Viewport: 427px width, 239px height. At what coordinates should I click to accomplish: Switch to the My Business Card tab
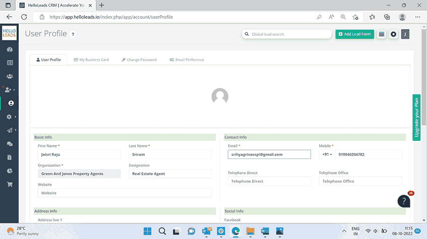click(x=91, y=60)
